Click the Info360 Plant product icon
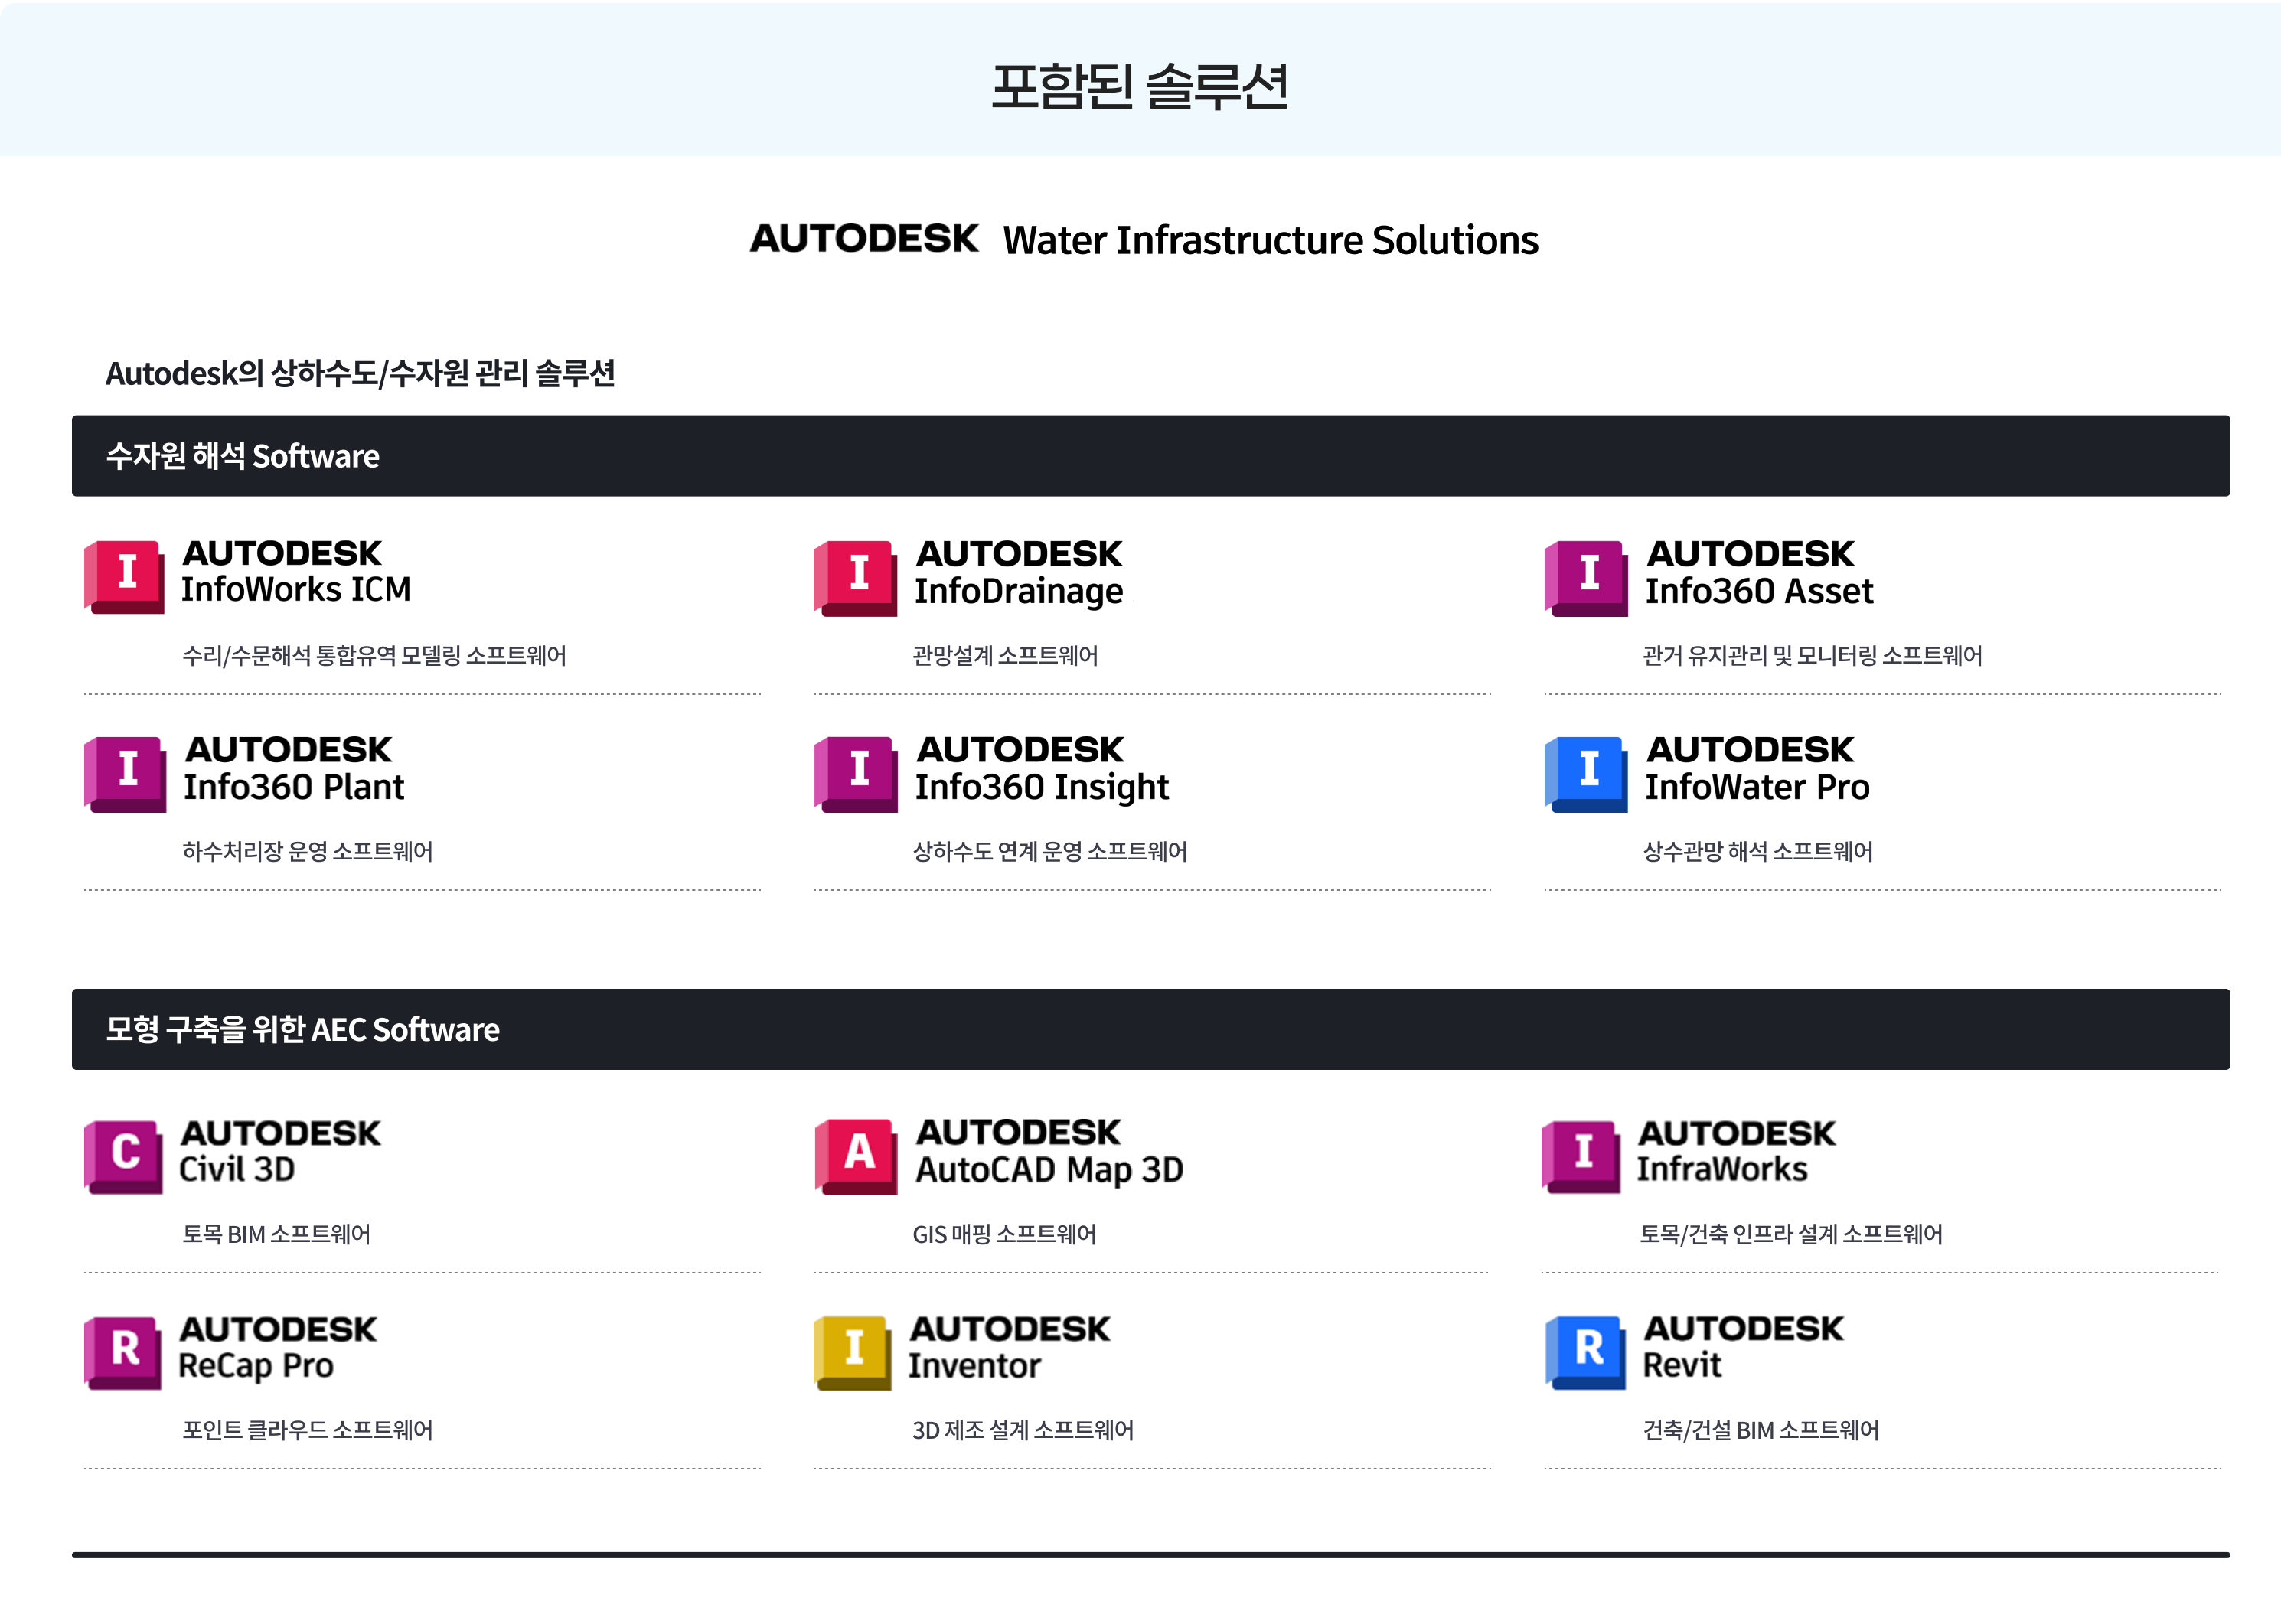2281x1624 pixels. (x=125, y=774)
